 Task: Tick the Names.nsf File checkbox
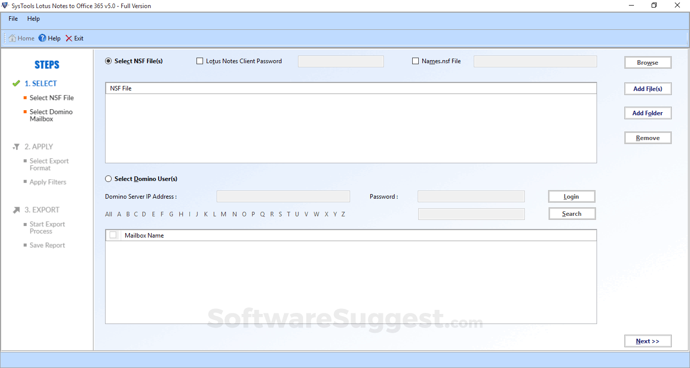(416, 61)
